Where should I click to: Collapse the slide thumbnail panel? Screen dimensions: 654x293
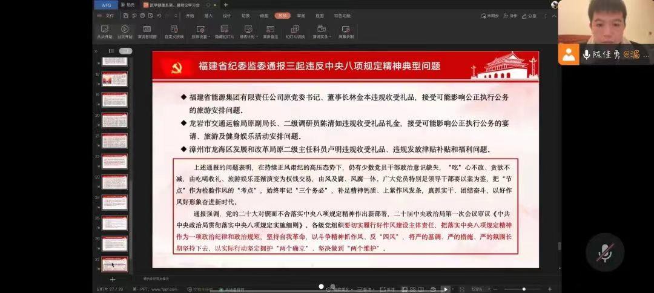(x=96, y=51)
